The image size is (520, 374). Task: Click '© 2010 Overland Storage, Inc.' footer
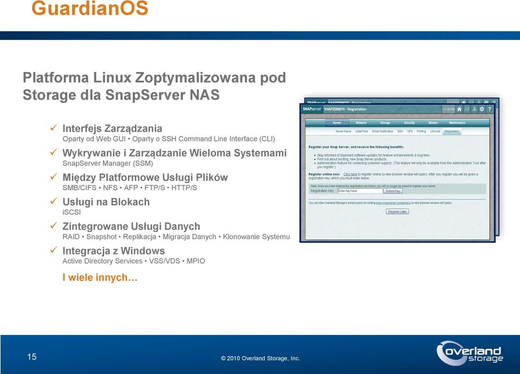(x=261, y=358)
